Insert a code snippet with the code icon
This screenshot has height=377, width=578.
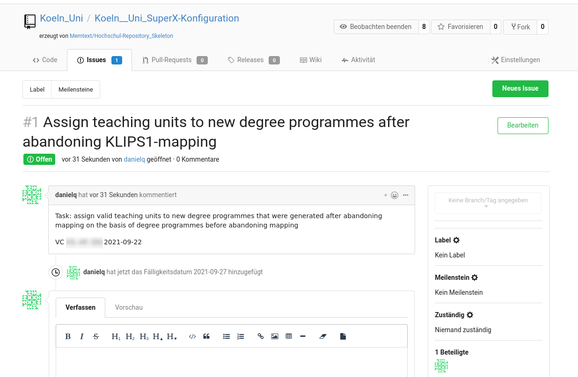(x=192, y=336)
